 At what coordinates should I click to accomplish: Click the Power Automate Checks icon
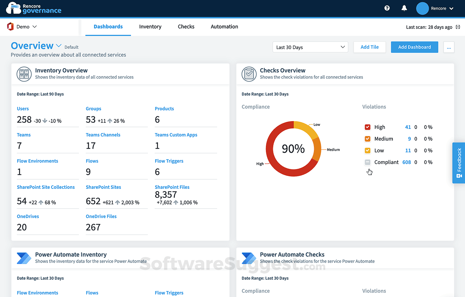click(249, 258)
